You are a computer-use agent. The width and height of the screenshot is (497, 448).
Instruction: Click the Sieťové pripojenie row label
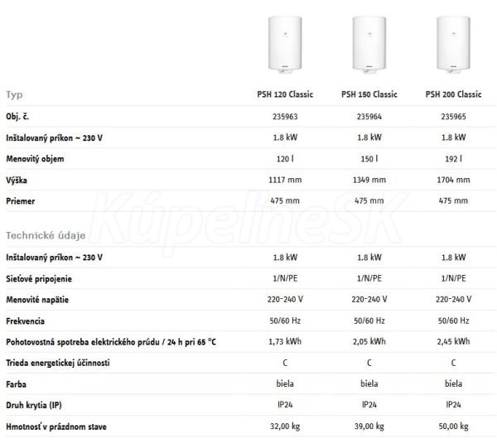coord(39,279)
